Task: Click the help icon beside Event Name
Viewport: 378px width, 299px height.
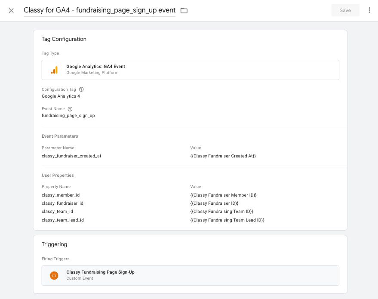Action: pos(70,109)
